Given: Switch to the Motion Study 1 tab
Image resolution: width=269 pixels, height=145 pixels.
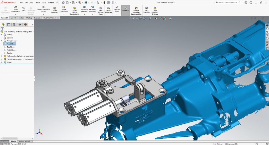Looking at the screenshot, I should (24, 141).
